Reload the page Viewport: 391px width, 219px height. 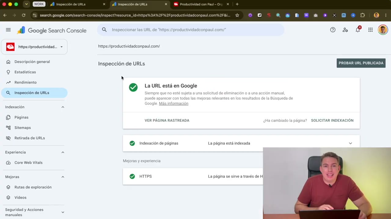24,15
